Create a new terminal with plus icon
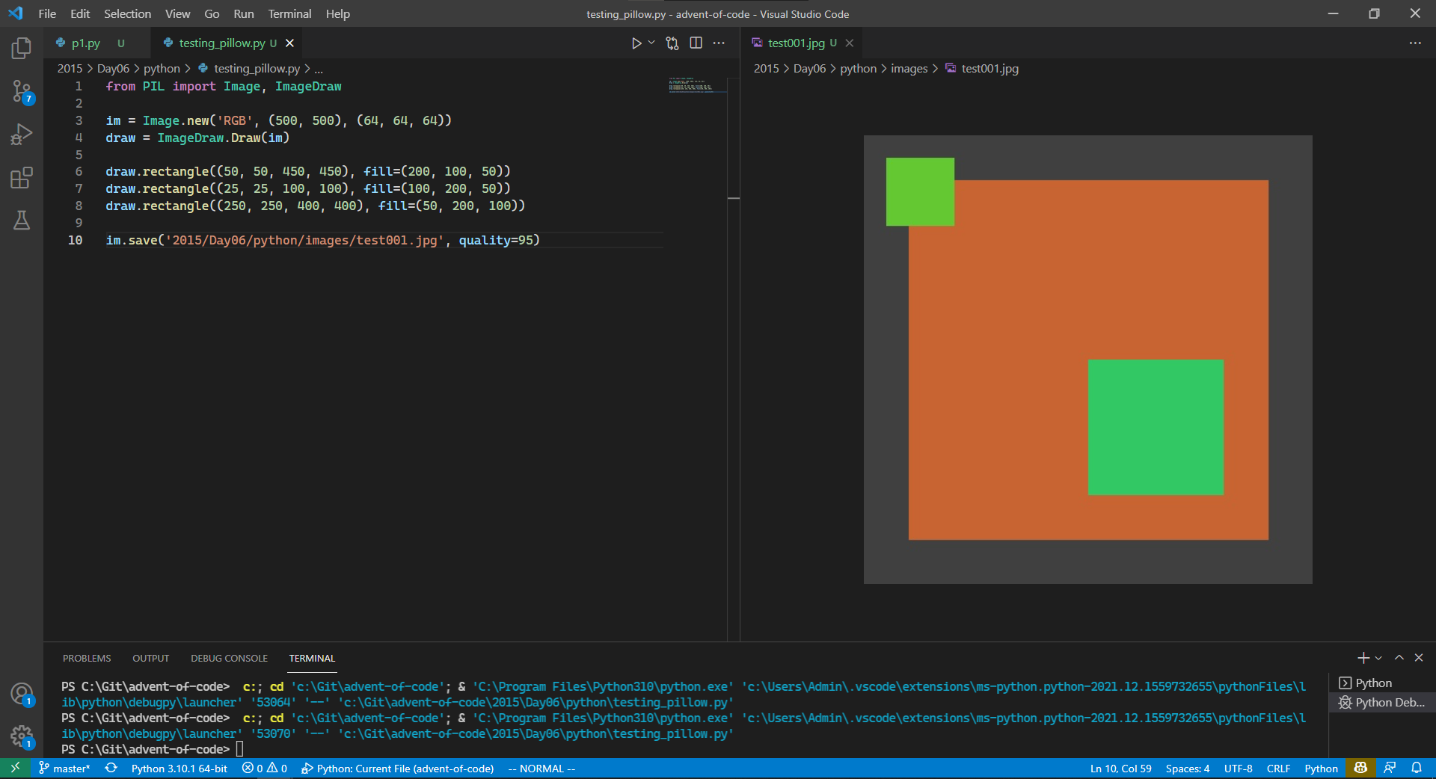 coord(1363,658)
